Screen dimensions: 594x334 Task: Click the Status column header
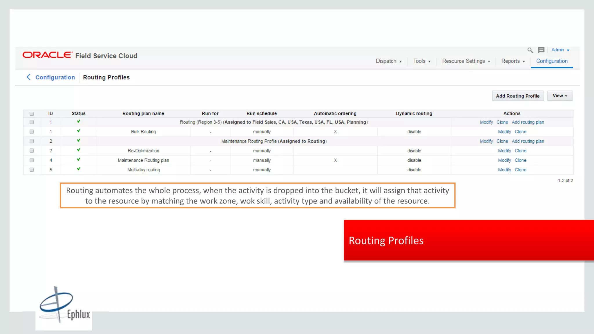[x=79, y=114]
